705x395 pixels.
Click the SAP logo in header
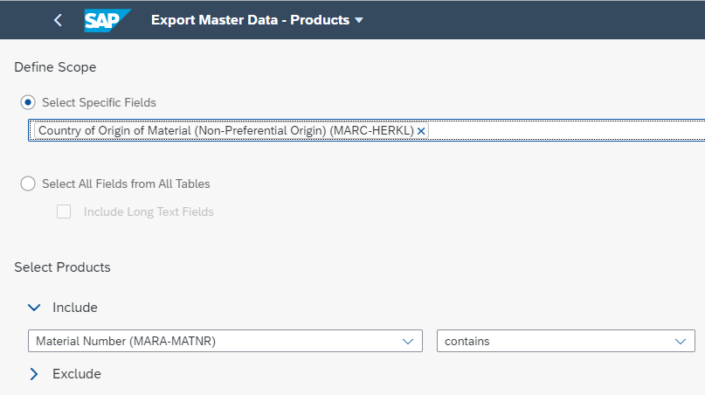[x=107, y=20]
